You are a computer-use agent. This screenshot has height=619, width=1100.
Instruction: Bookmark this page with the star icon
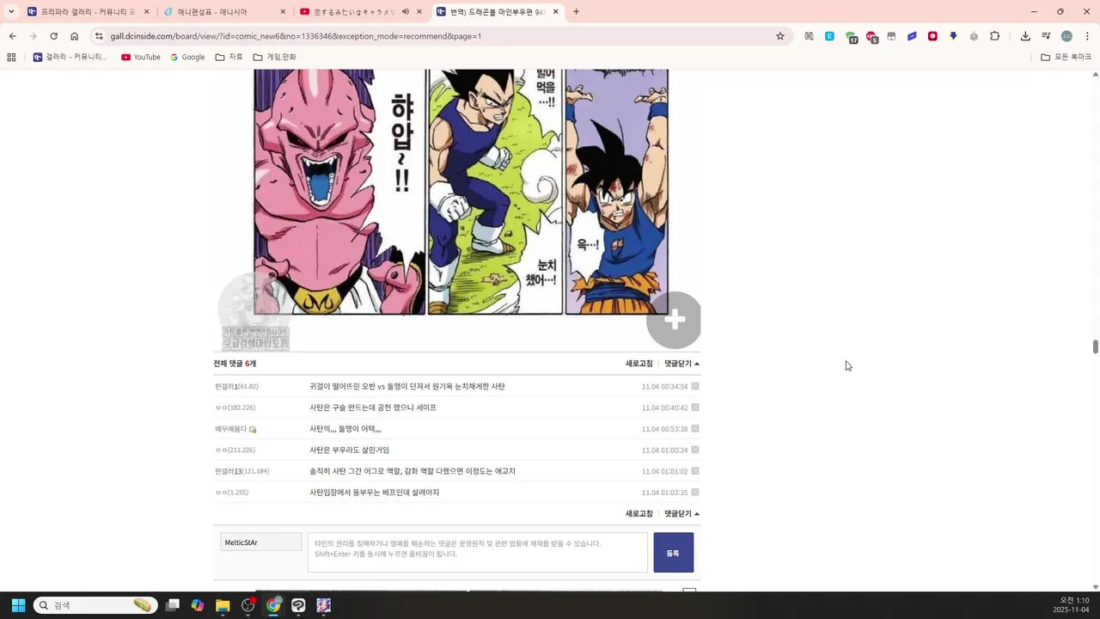[780, 36]
